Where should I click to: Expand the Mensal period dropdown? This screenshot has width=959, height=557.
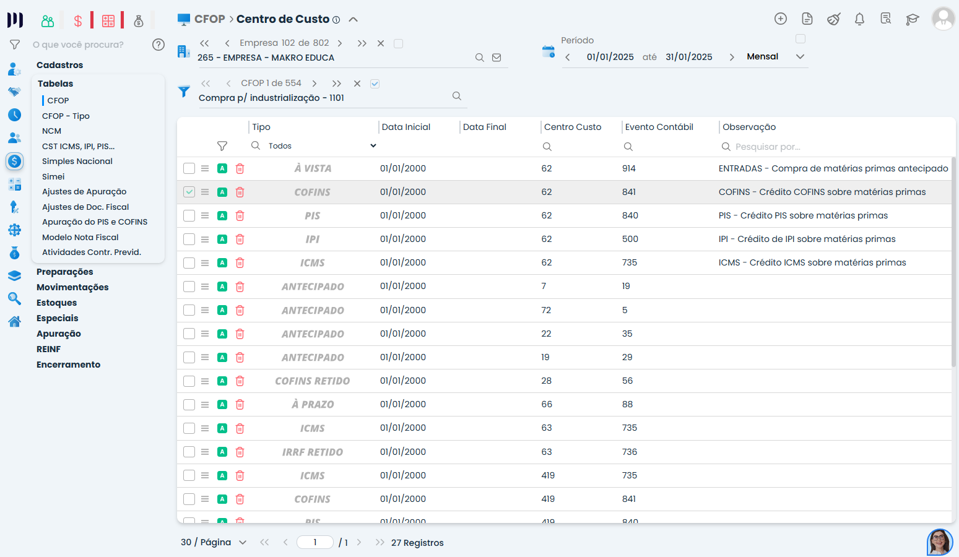800,57
